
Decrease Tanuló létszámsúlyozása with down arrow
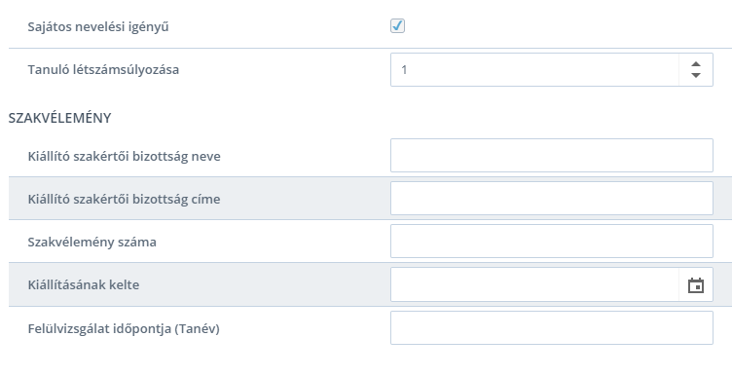(x=696, y=75)
